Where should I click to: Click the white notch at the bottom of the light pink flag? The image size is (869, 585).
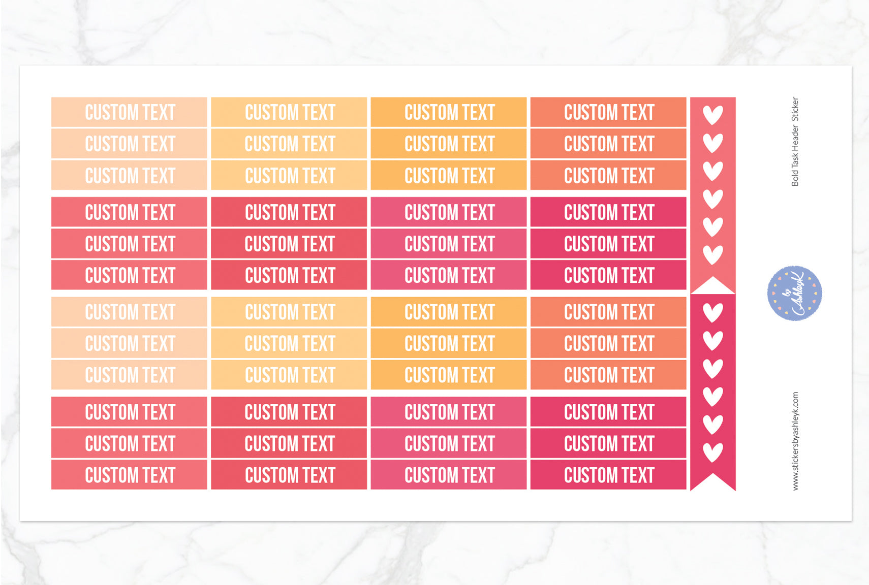pyautogui.click(x=712, y=287)
